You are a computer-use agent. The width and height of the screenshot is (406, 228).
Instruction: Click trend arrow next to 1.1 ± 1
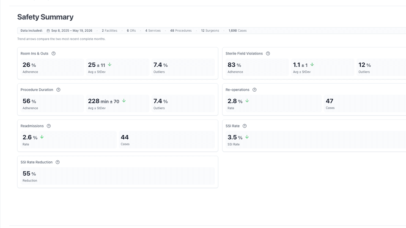click(x=312, y=65)
